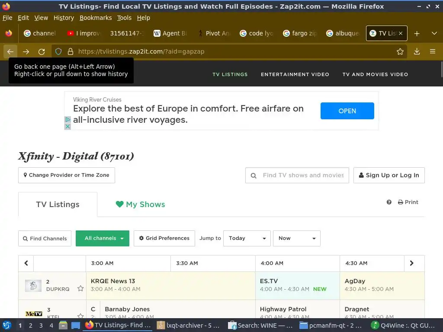Switch to the Wikipedia Agent tab
The height and width of the screenshot is (332, 443).
(x=170, y=33)
